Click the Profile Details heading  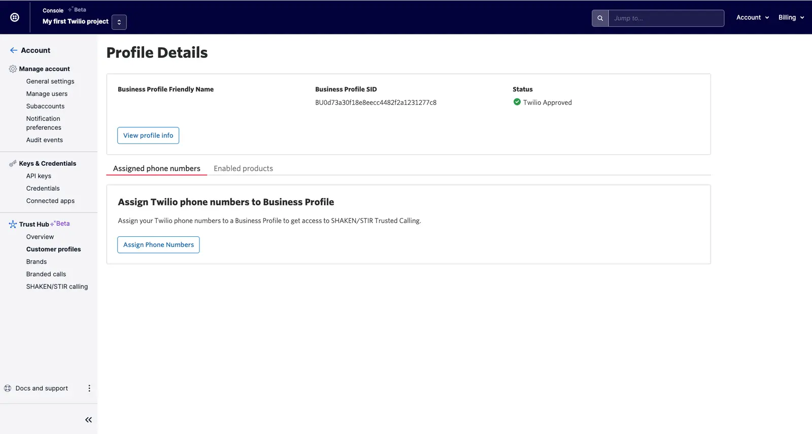pyautogui.click(x=157, y=53)
